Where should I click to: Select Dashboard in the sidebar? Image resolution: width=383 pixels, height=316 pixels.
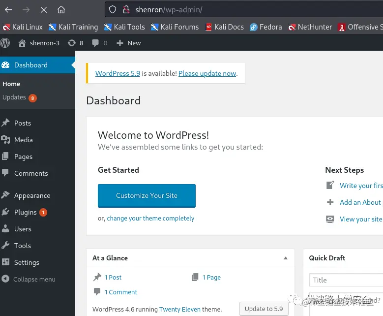click(37, 65)
